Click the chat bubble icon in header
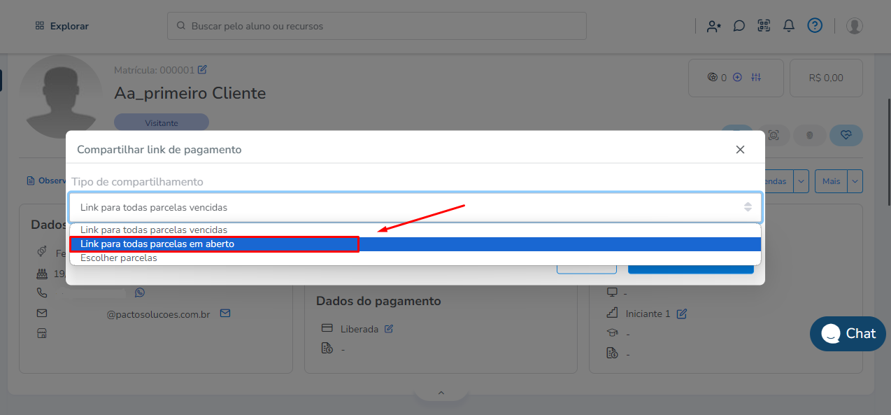The height and width of the screenshot is (415, 891). pos(739,26)
